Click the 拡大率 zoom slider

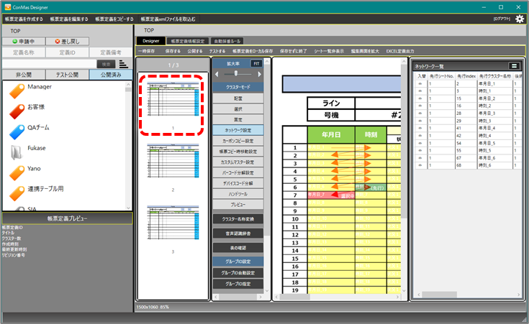[238, 74]
